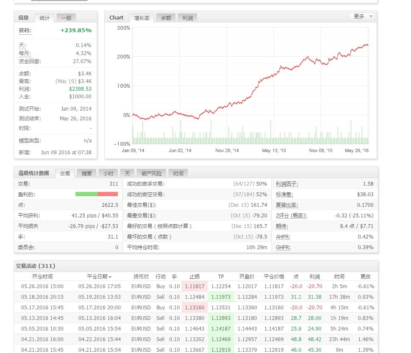Open the 天 advanced statistics tab
The width and height of the screenshot is (411, 353).
click(127, 173)
